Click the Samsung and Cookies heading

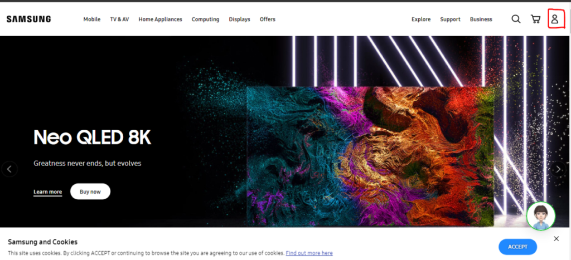42,242
